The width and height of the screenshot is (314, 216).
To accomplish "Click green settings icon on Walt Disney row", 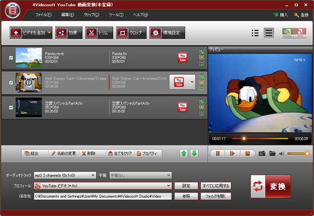I will [201, 76].
